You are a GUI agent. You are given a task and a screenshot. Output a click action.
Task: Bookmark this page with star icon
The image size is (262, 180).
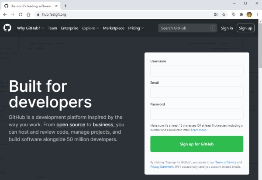coord(224,14)
